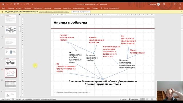
Task: Switch to the Вставка ribbon tab
Action: click(x=19, y=8)
